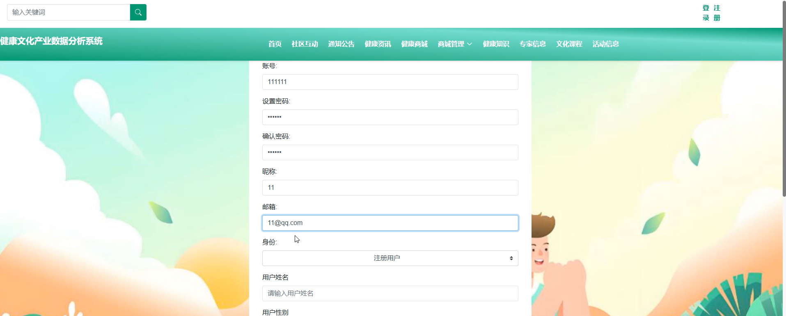Open the 登录 login link
This screenshot has width=786, height=316.
coord(706,13)
